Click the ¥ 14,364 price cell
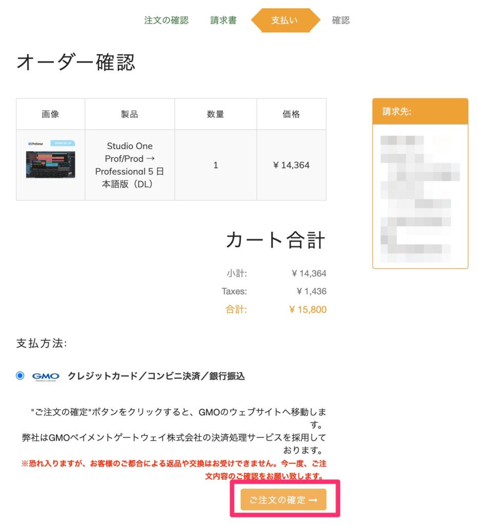Screen dimensions: 478x525 [x=291, y=165]
